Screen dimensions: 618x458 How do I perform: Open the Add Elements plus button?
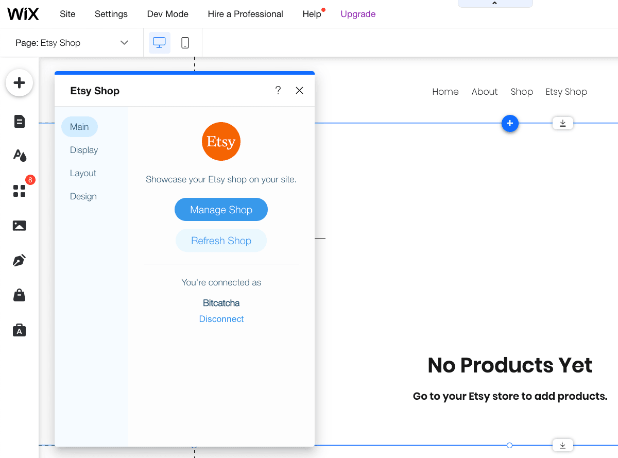click(x=20, y=82)
